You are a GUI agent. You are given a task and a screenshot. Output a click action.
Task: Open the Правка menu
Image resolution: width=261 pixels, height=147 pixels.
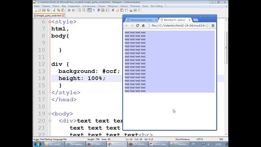coord(46,6)
